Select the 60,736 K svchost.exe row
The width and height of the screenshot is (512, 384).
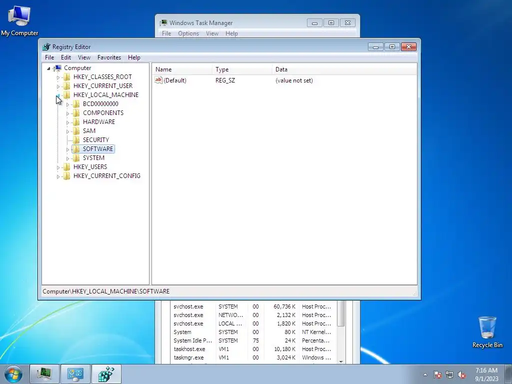coord(252,306)
